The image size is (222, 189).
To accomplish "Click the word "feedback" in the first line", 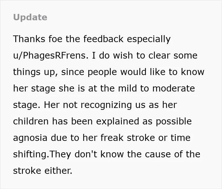I will click(103, 39).
